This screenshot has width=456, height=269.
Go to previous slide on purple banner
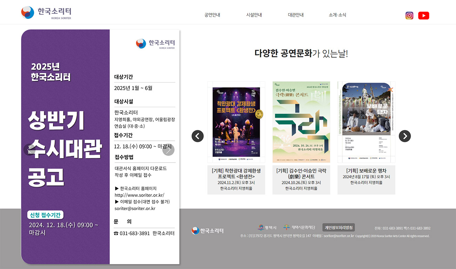point(29,150)
